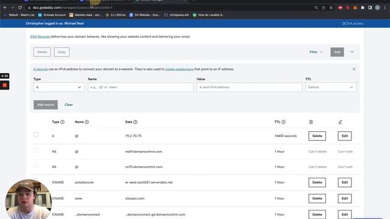Image resolution: width=390 pixels, height=219 pixels.
Task: Toggle the browser side panel icon
Action: click(370, 8)
